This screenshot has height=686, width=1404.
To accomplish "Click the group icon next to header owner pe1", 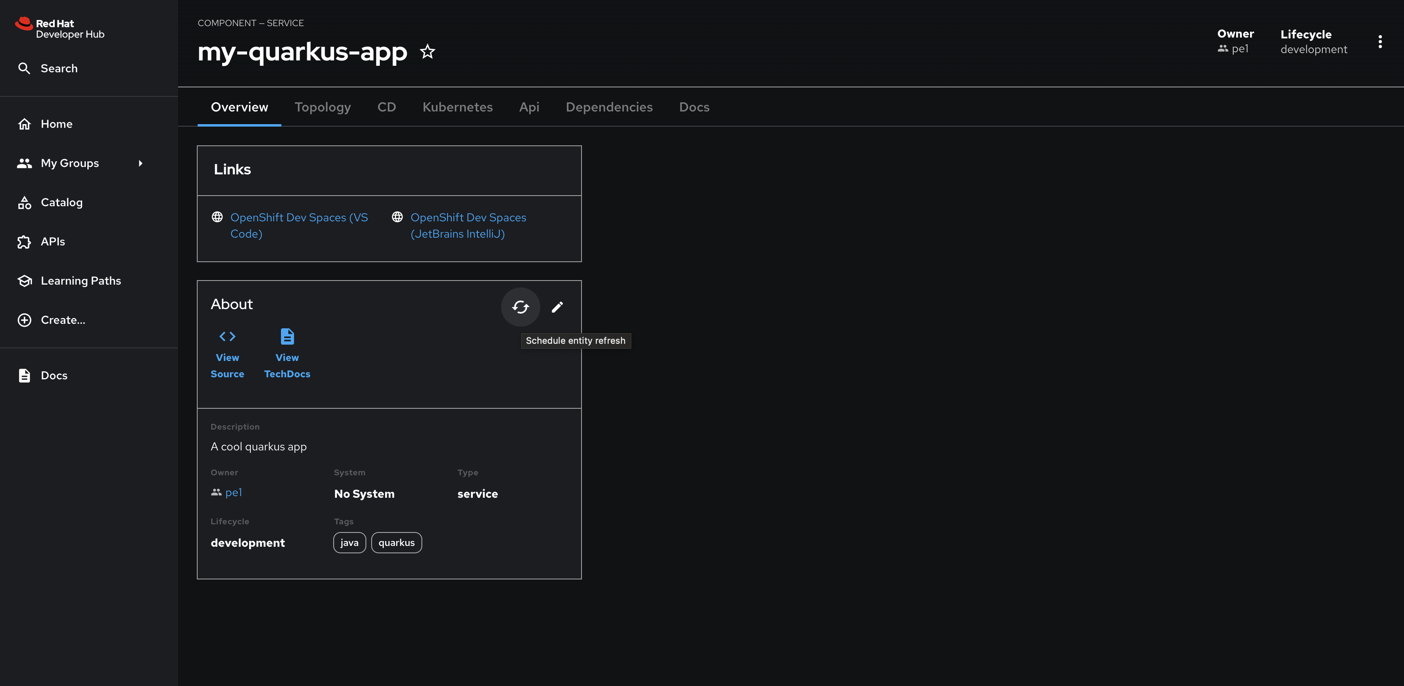I will 1223,49.
